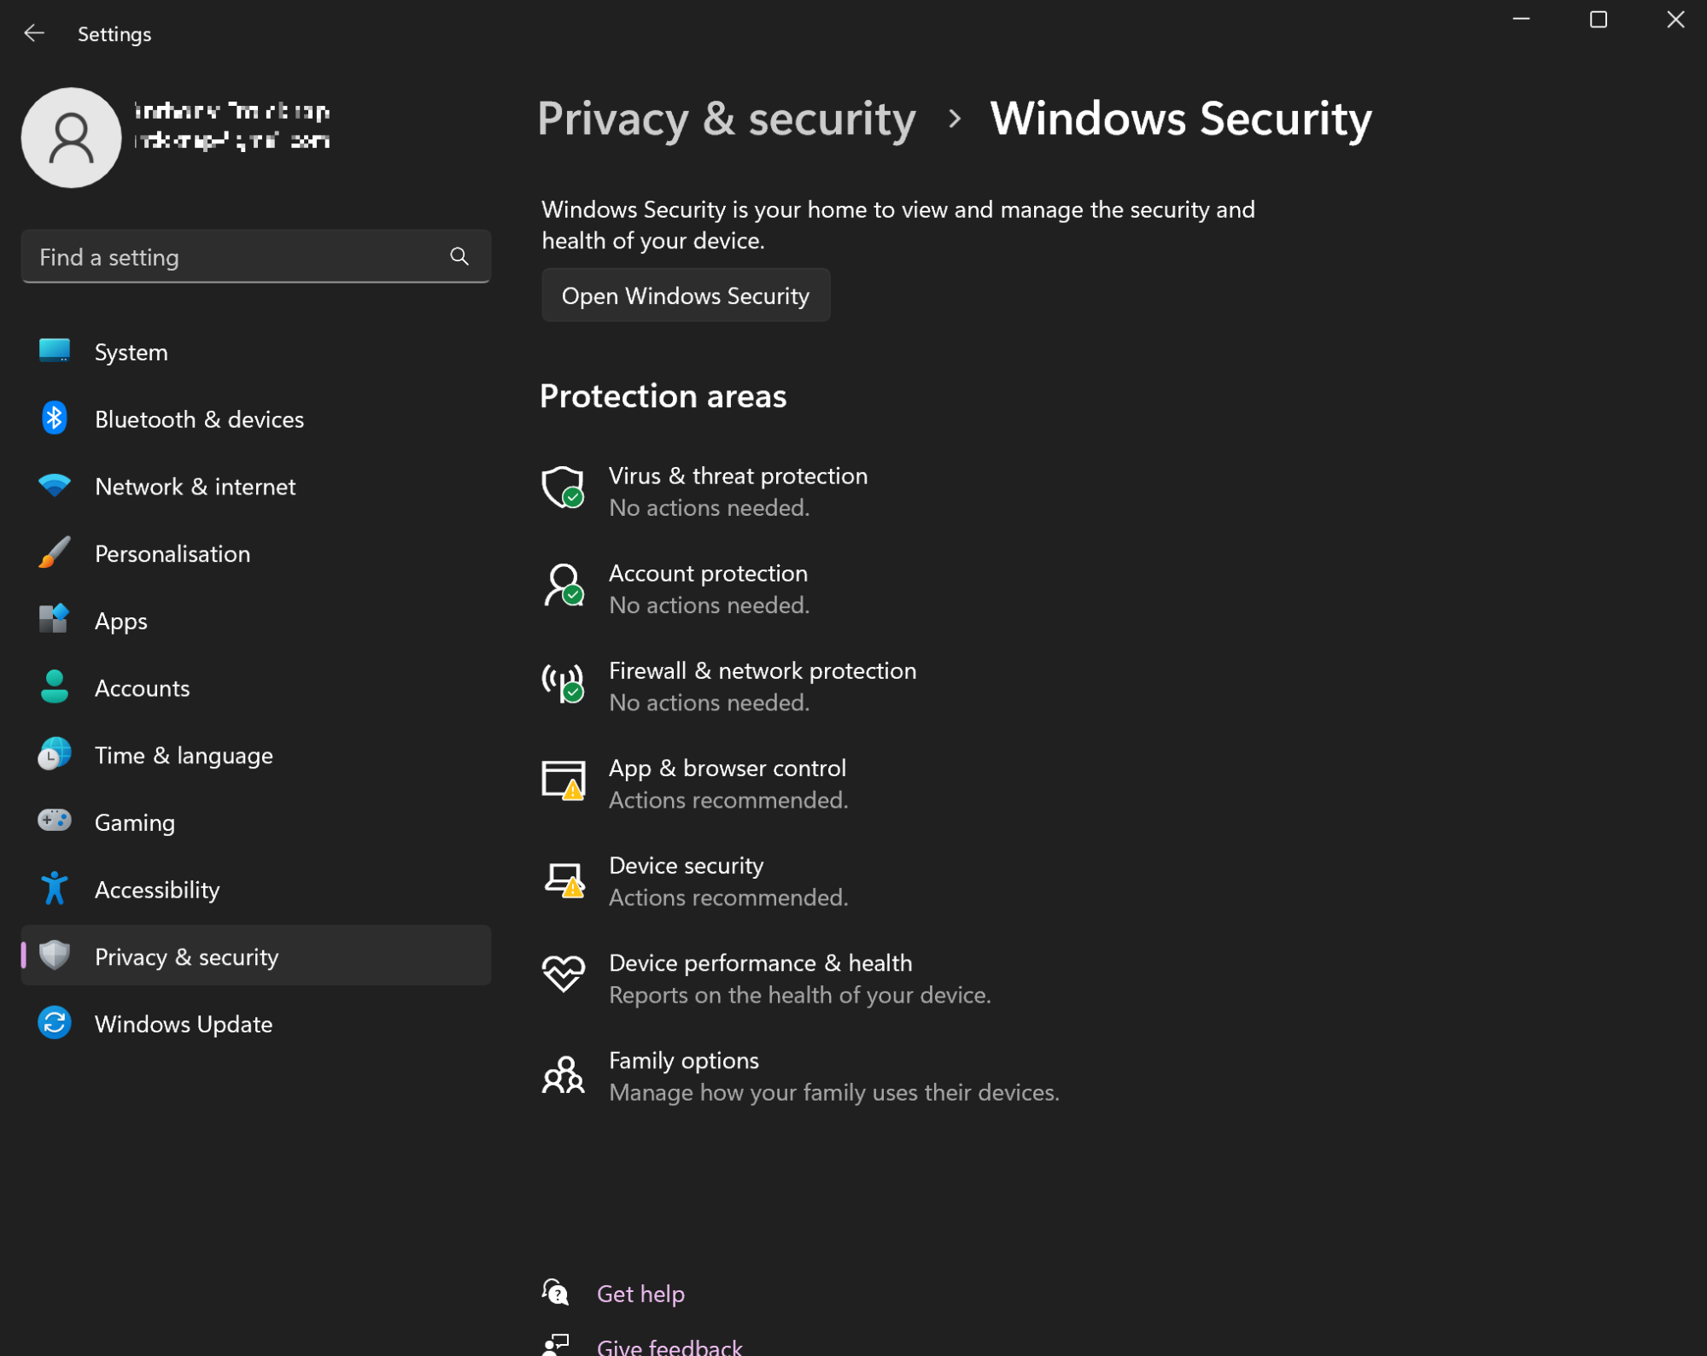
Task: Click Open Windows Security button
Action: pyautogui.click(x=686, y=295)
